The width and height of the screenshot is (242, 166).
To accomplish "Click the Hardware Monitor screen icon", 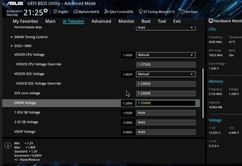I will [x=211, y=21].
